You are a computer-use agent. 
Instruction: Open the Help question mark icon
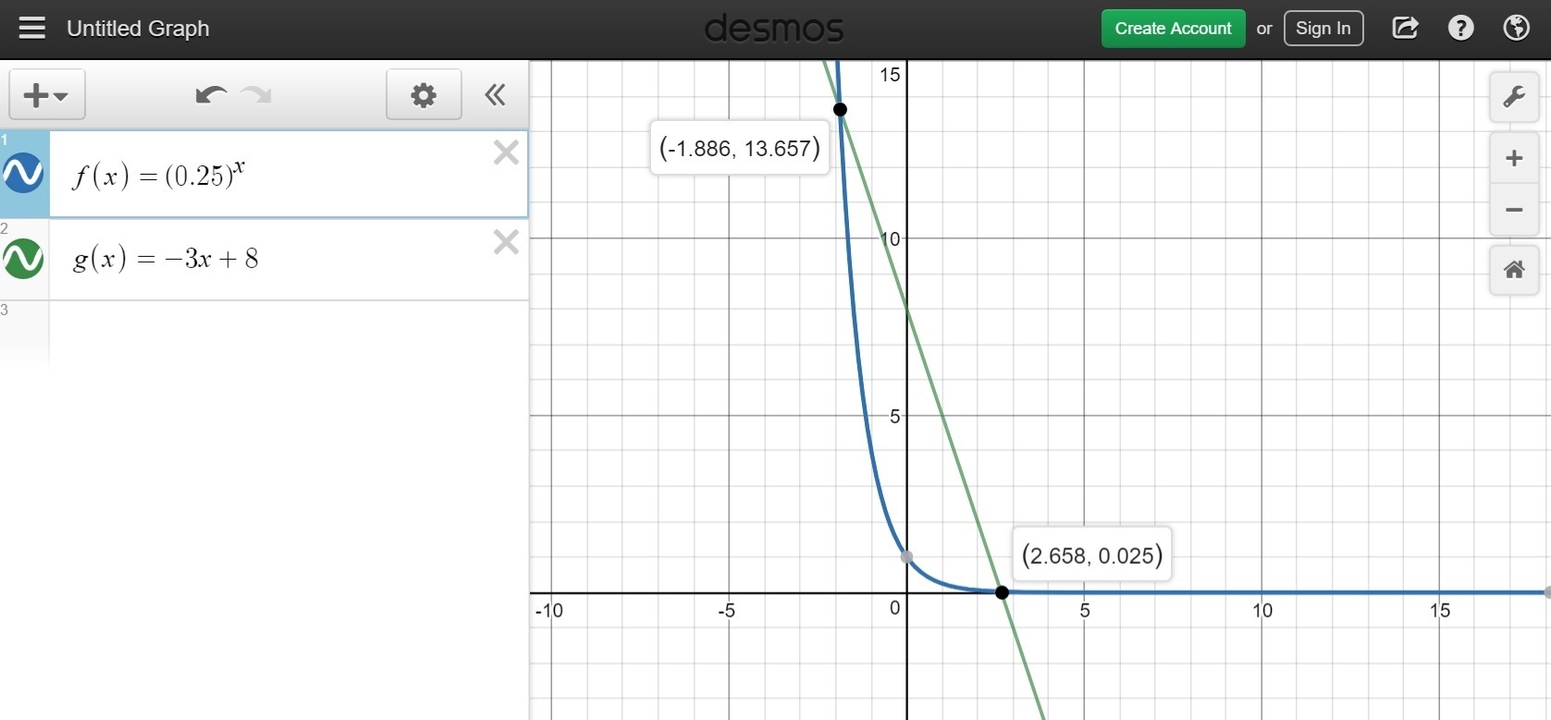[x=1460, y=29]
